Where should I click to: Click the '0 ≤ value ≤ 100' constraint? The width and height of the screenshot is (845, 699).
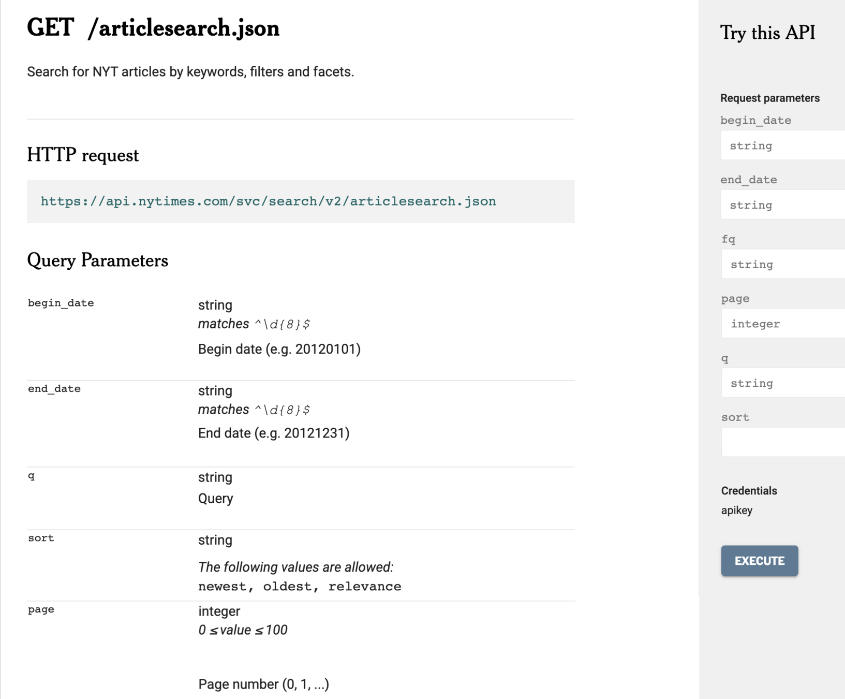tap(243, 630)
